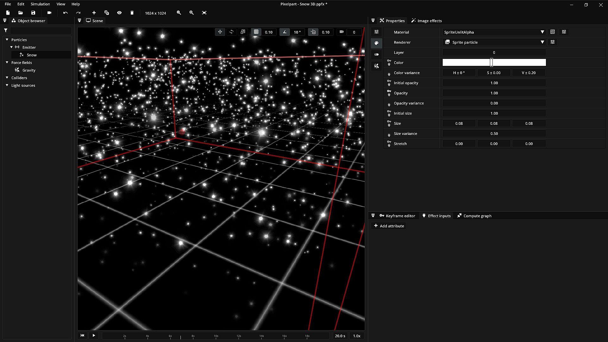Click the Size variance input field
The height and width of the screenshot is (342, 608).
[x=494, y=134]
